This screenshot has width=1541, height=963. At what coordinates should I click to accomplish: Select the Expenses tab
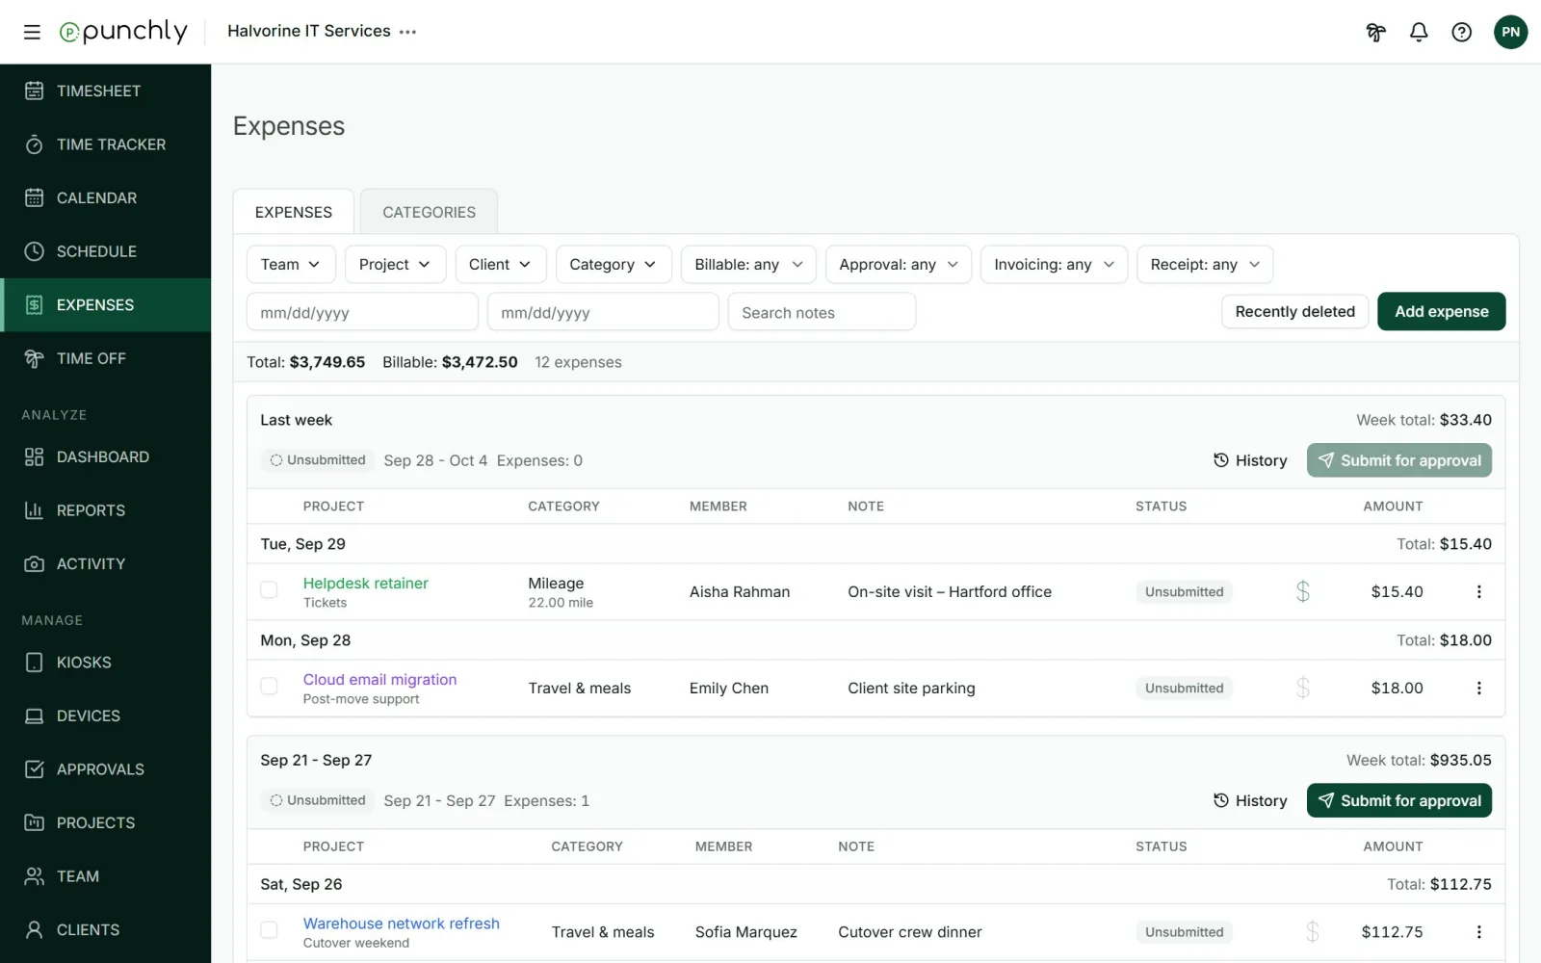[294, 212]
